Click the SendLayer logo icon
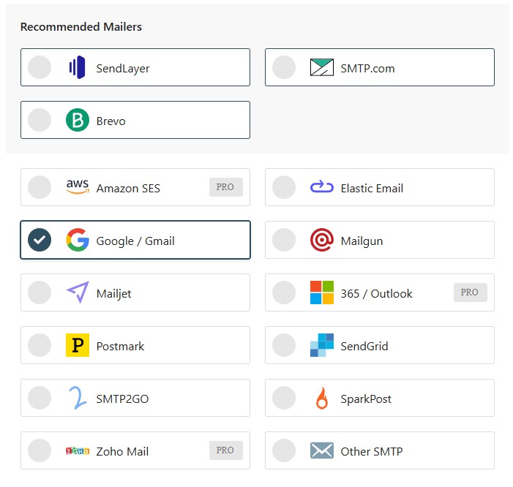This screenshot has height=487, width=513. 78,67
